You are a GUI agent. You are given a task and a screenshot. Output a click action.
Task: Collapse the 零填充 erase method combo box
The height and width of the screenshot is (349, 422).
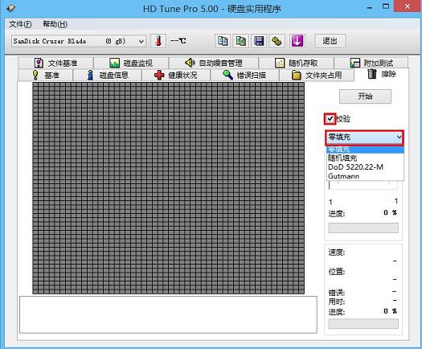click(365, 137)
